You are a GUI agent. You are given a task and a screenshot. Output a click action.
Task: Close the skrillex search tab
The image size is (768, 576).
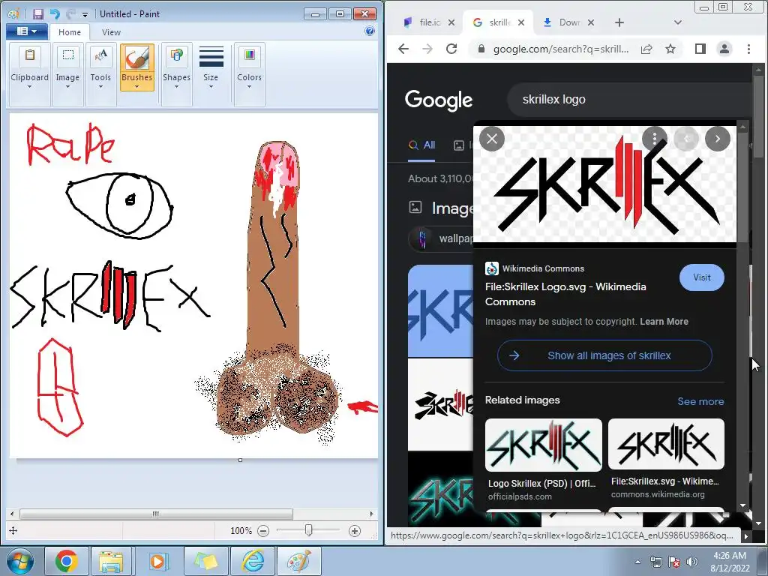pos(521,22)
